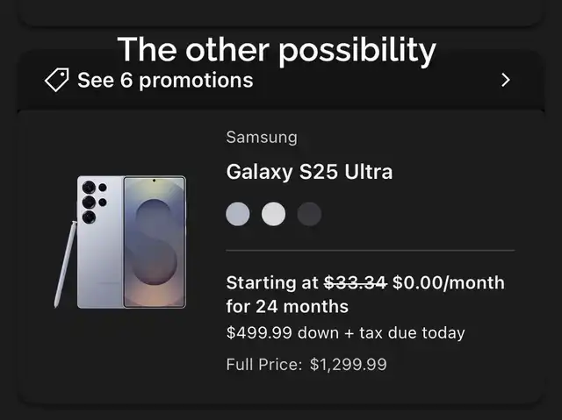Tap the 'for 24 months' term text
The image size is (562, 420).
coord(287,307)
